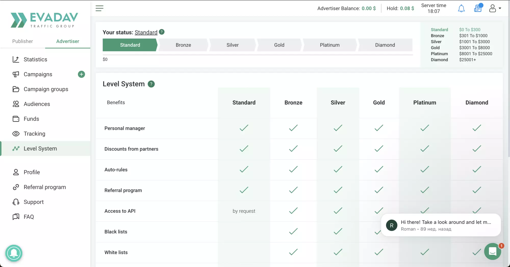Open the news feed icon with blue dot
This screenshot has height=267, width=510.
(x=478, y=8)
